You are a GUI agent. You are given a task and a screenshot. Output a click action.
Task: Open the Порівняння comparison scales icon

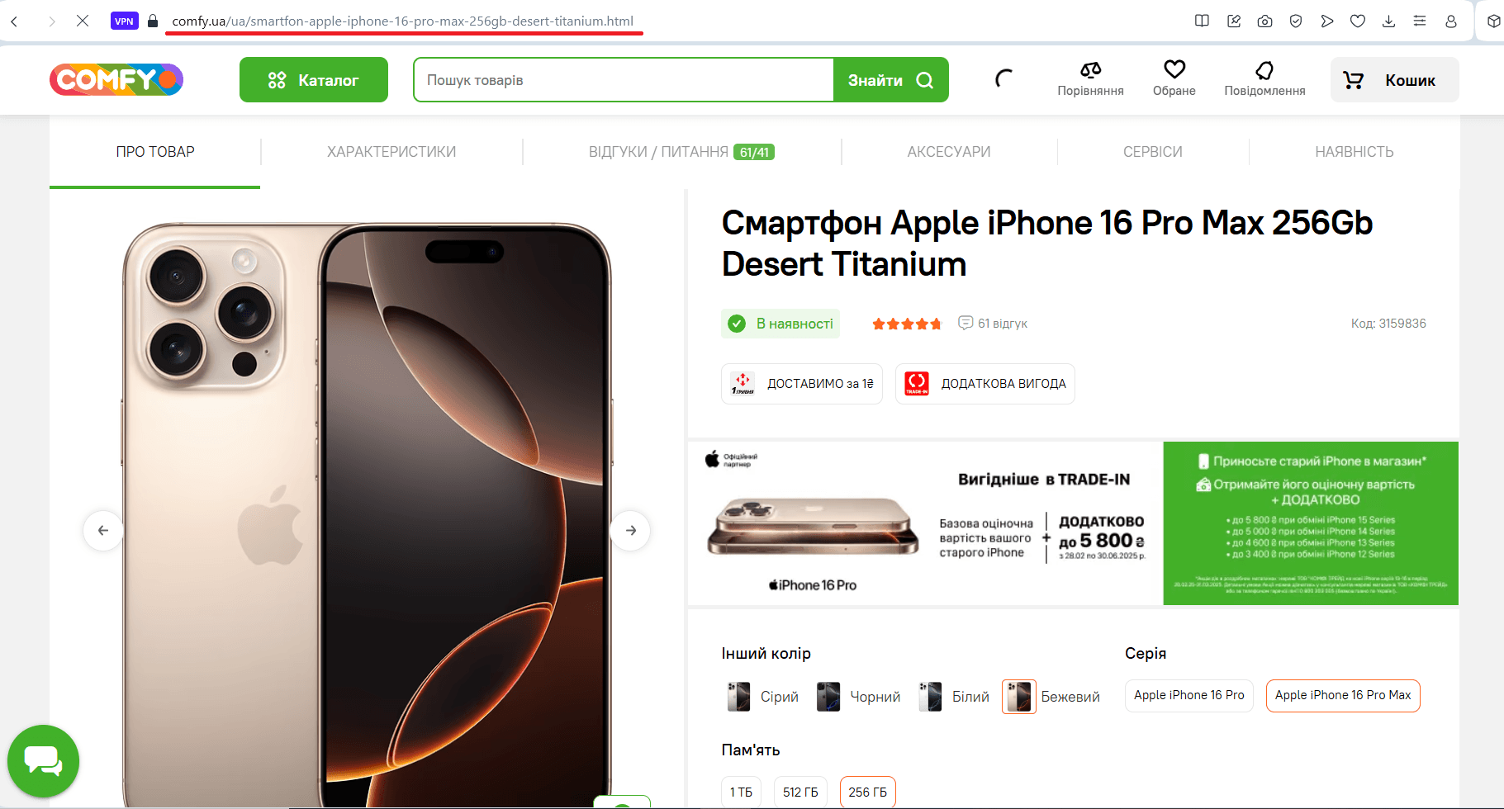click(1090, 70)
